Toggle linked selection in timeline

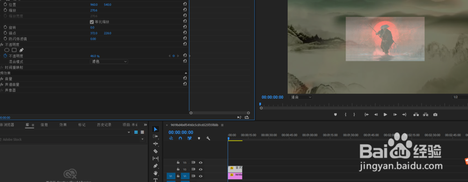click(x=190, y=138)
